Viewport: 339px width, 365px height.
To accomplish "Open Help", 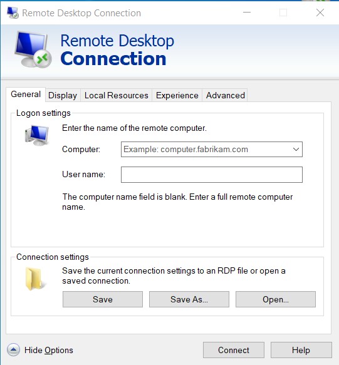I will click(301, 350).
